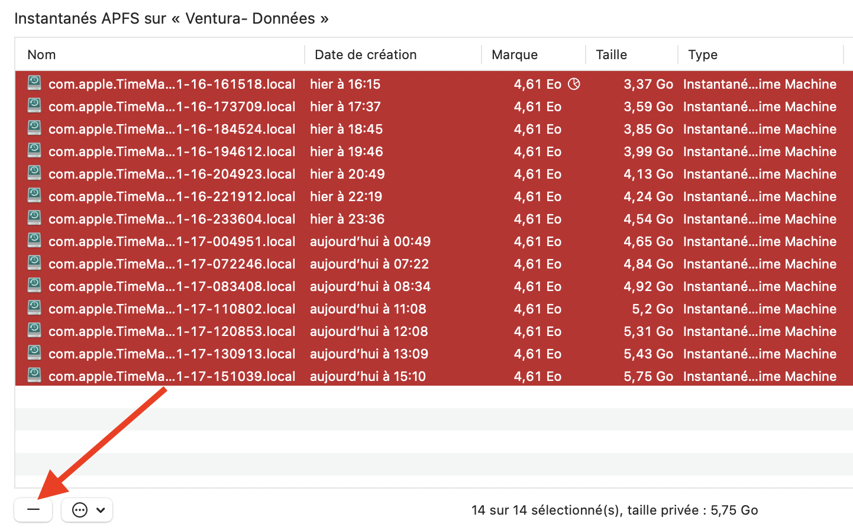
Task: Click the size value '3,99 Go'
Action: pos(648,151)
